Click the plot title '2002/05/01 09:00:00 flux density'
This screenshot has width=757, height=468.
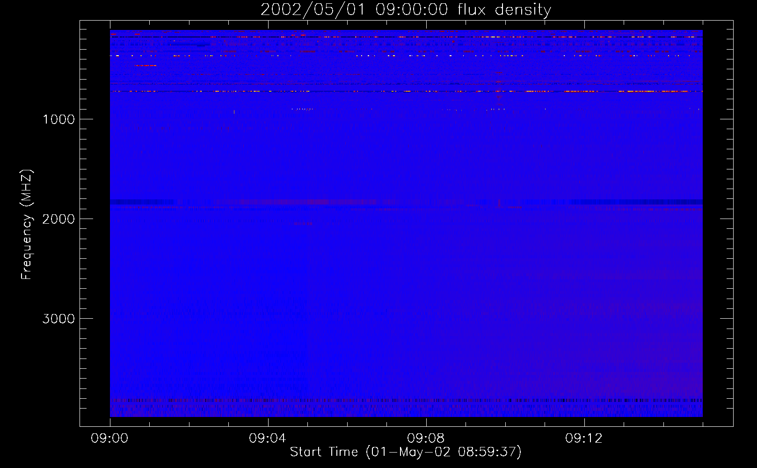click(x=406, y=10)
